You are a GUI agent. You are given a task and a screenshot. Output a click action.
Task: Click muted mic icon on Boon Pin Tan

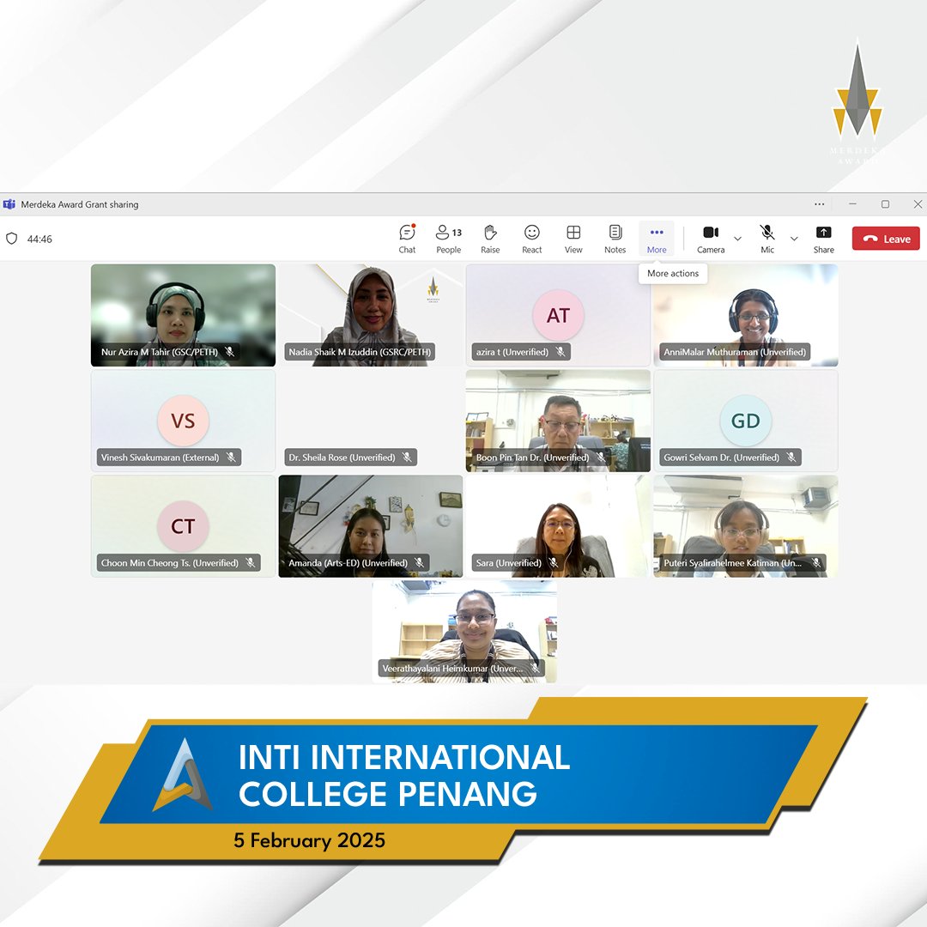click(x=601, y=457)
